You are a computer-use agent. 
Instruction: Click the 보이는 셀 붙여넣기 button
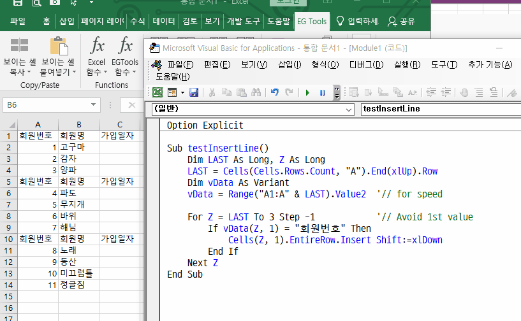tap(58, 57)
